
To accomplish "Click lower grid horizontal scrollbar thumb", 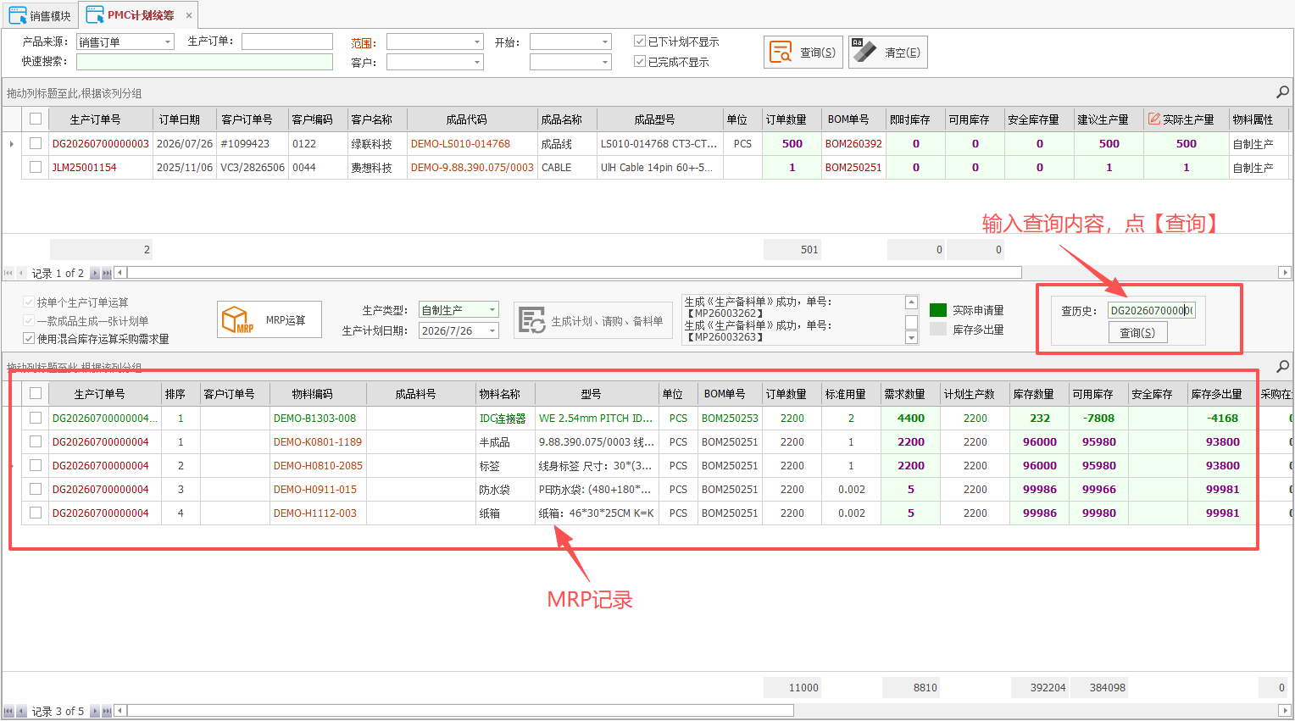I will [460, 711].
